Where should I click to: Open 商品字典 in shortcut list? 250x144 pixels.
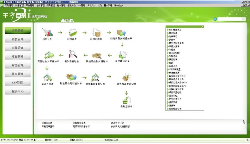point(173,33)
